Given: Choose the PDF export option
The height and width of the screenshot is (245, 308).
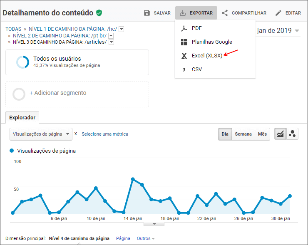Looking at the screenshot, I should coord(196,28).
